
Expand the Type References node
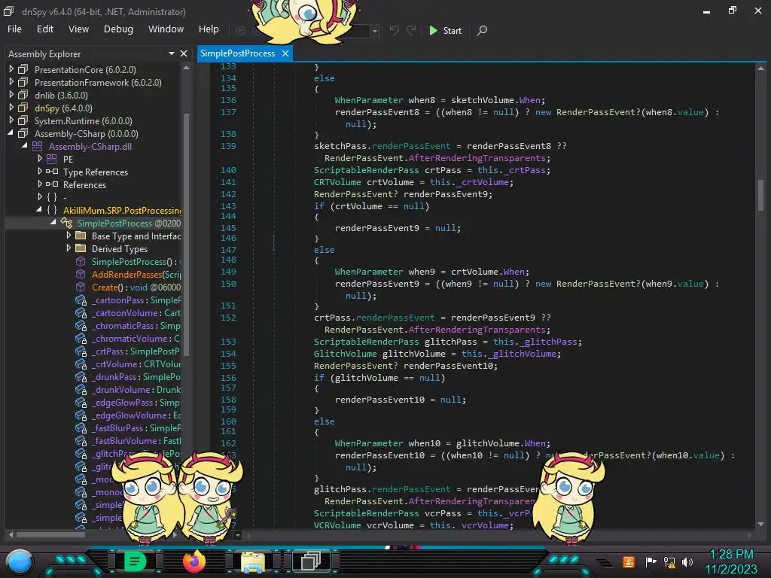[x=40, y=172]
